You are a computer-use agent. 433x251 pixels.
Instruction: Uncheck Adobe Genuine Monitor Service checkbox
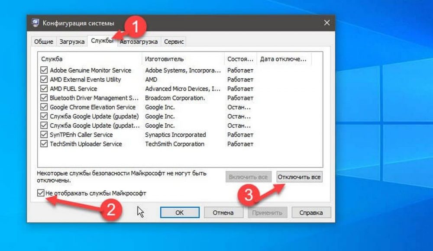tap(44, 70)
